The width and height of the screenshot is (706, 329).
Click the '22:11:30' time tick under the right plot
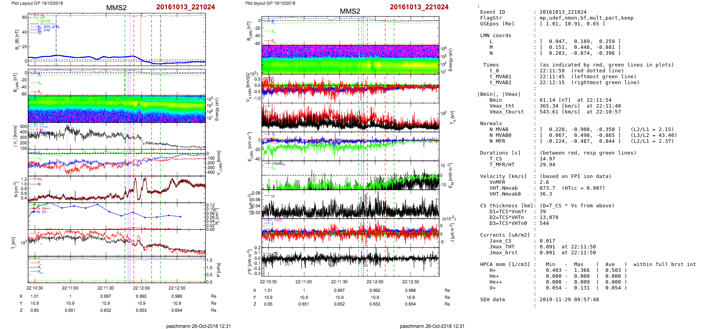point(339,282)
